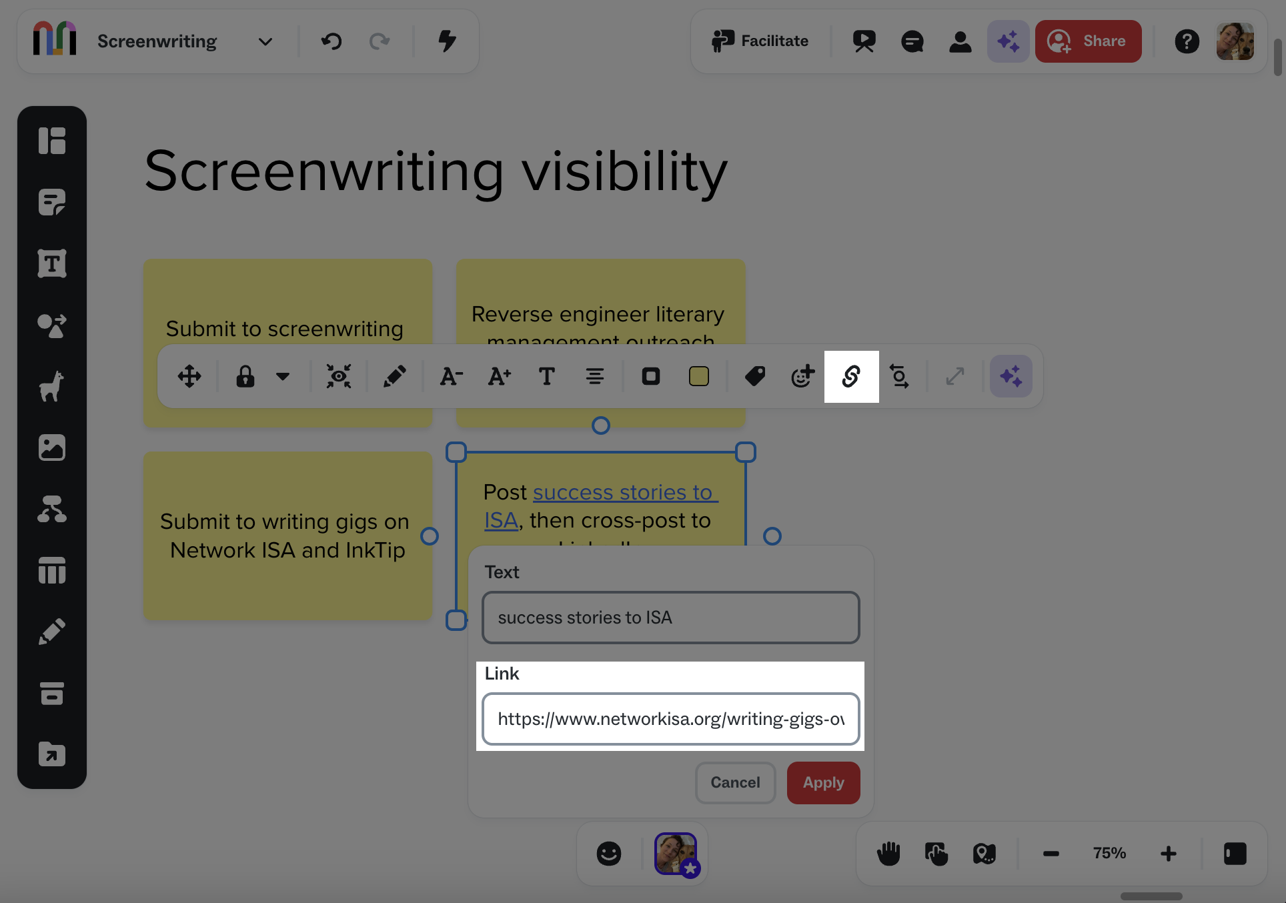Open the help menu
Image resolution: width=1286 pixels, height=903 pixels.
pyautogui.click(x=1187, y=41)
